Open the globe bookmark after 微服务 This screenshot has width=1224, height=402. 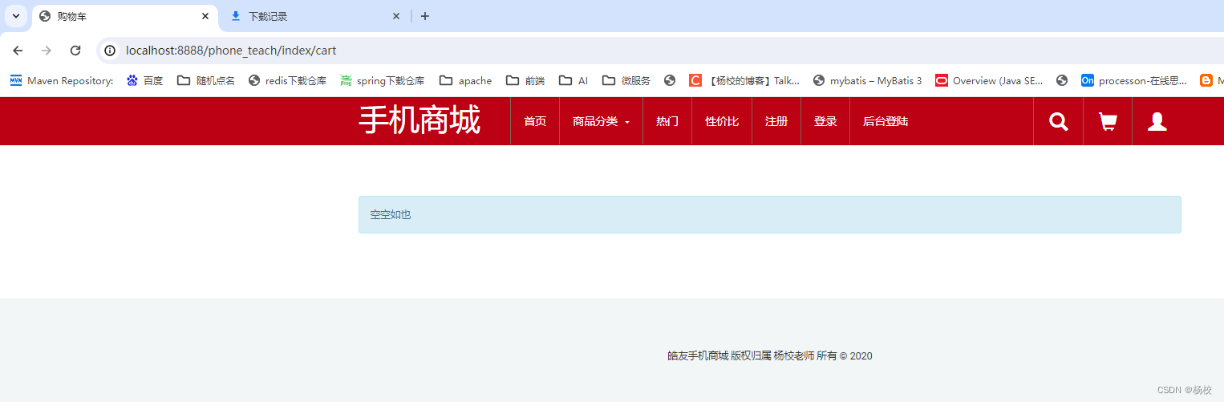(x=670, y=80)
